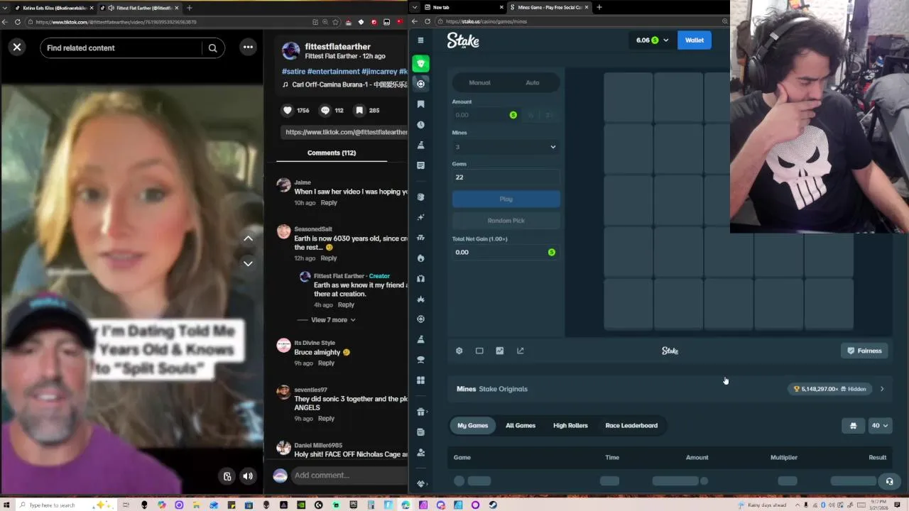Image resolution: width=909 pixels, height=511 pixels.
Task: Open live stats chart icon
Action: click(x=500, y=351)
